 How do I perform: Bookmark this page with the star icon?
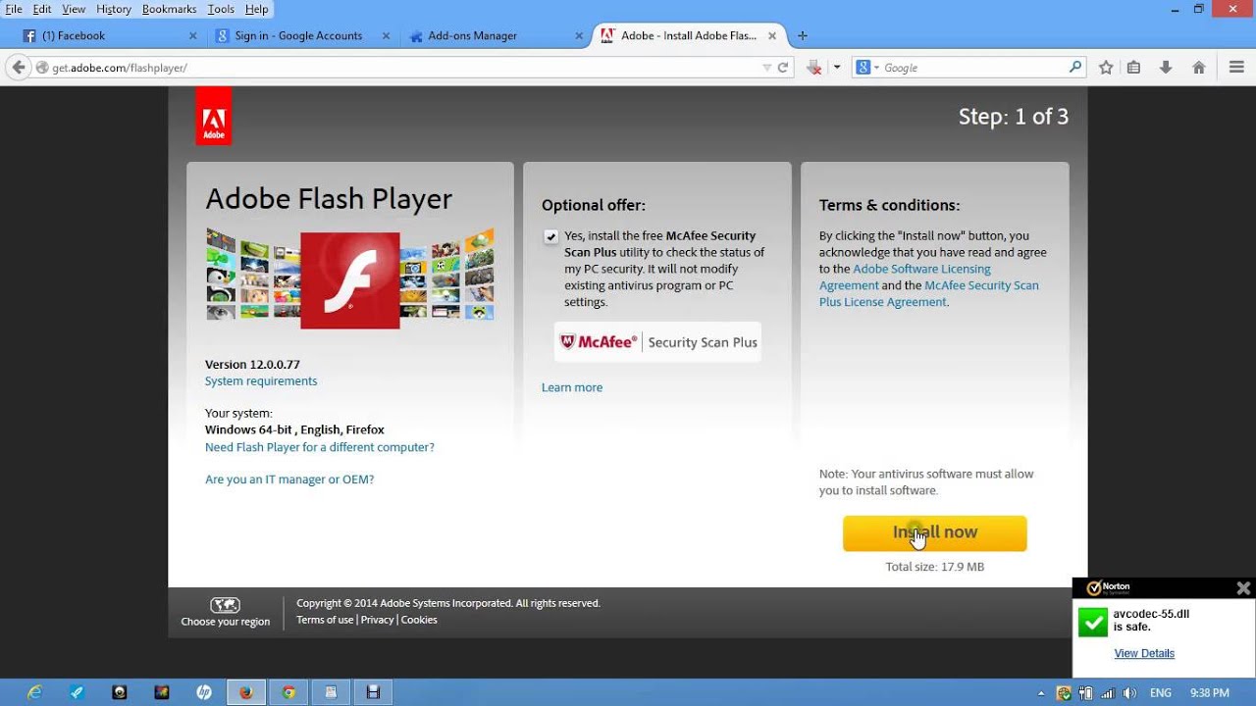pos(1106,68)
